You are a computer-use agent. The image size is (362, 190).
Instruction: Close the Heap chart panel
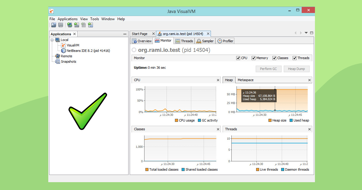tap(309, 80)
